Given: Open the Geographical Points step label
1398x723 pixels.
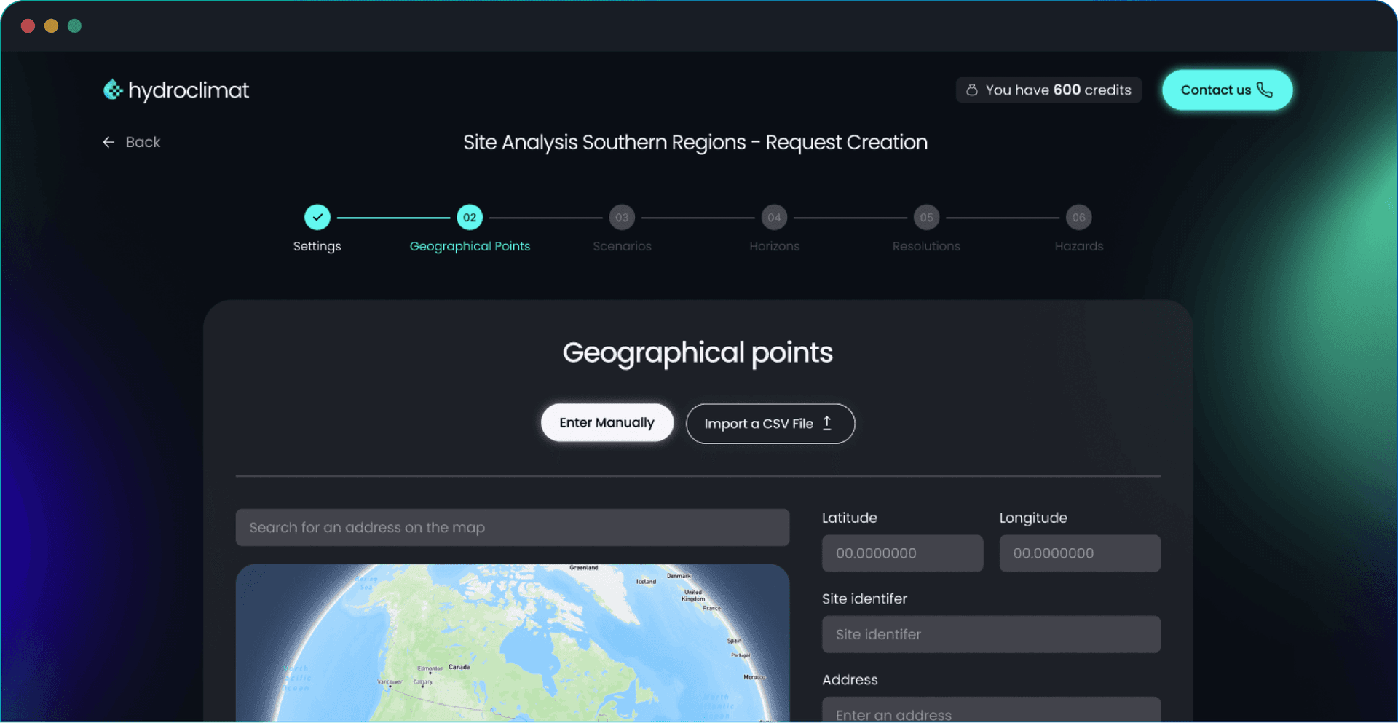Looking at the screenshot, I should pos(470,246).
